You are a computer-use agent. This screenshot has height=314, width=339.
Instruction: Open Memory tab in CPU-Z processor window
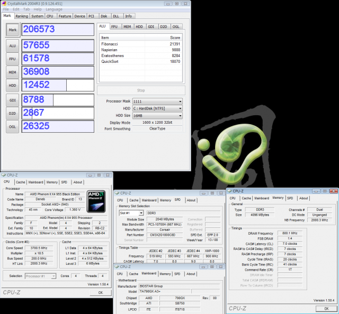click(x=52, y=182)
